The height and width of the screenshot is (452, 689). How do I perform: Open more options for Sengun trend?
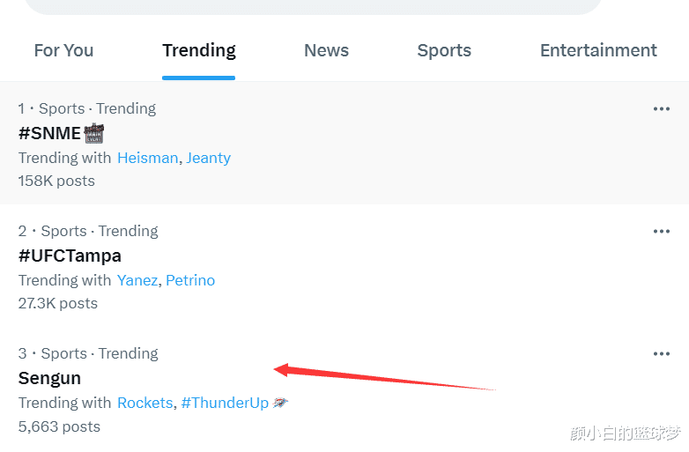(662, 353)
